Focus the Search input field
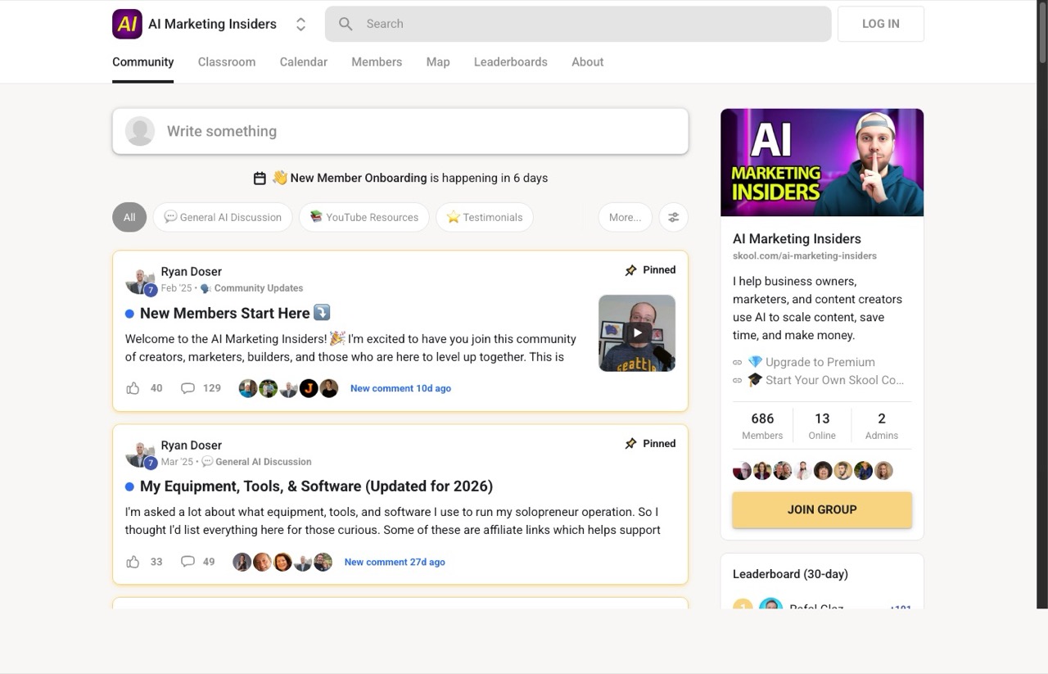 578,24
